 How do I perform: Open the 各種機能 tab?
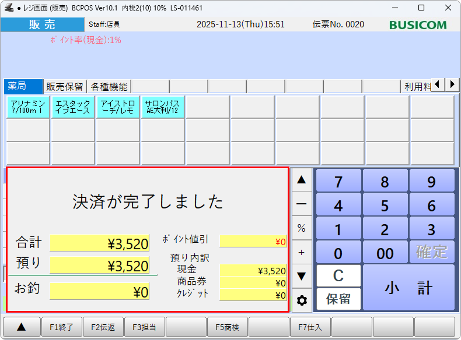point(109,87)
